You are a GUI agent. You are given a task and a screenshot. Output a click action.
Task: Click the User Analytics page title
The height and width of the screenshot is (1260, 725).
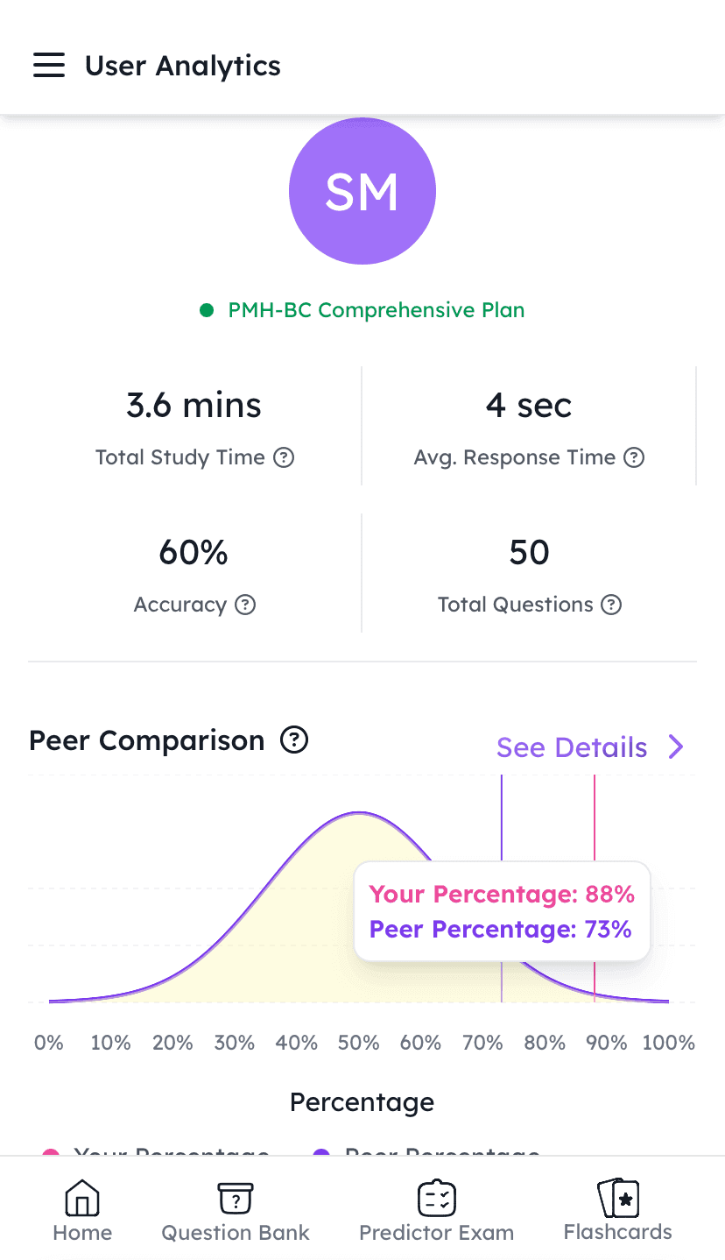[182, 66]
